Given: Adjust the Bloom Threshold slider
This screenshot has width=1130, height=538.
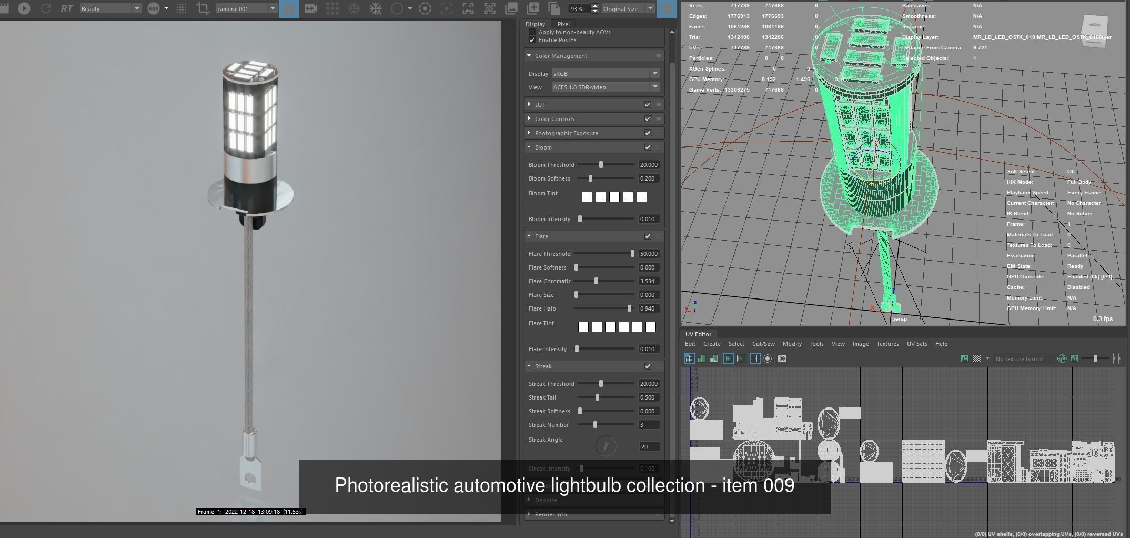Looking at the screenshot, I should [601, 165].
